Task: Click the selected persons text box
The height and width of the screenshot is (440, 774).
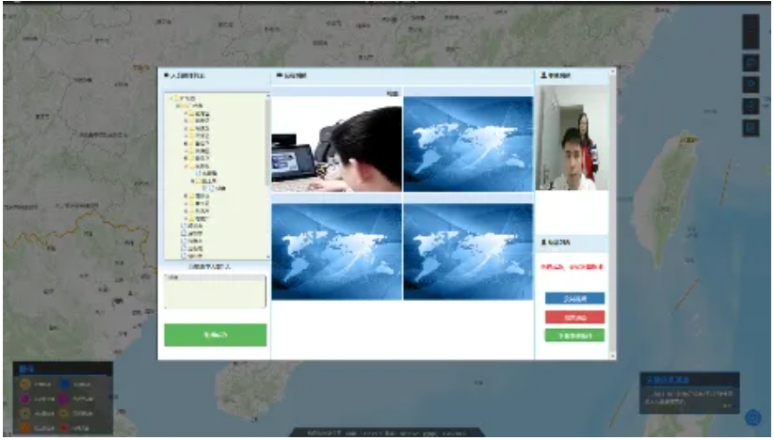Action: [215, 292]
